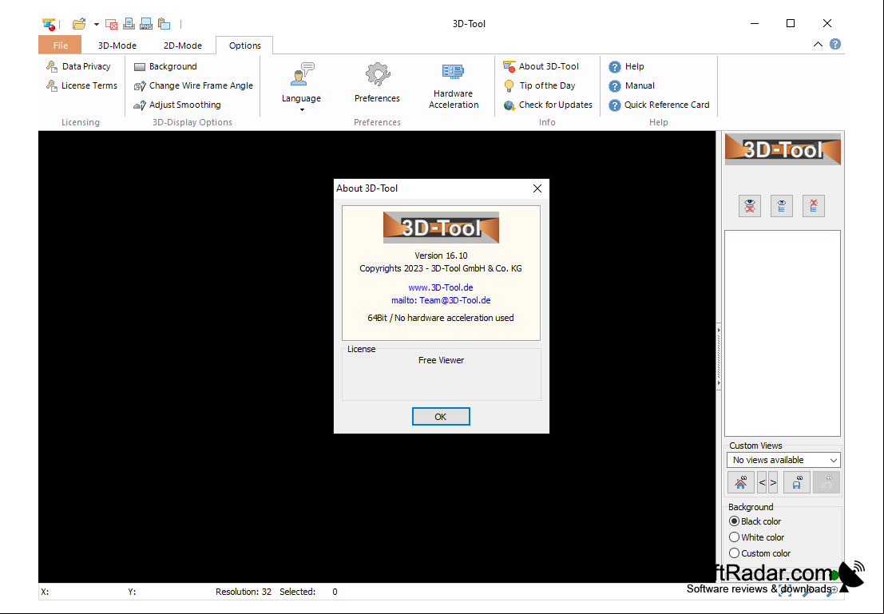
Task: Click Adjust Smoothing option
Action: 177,105
